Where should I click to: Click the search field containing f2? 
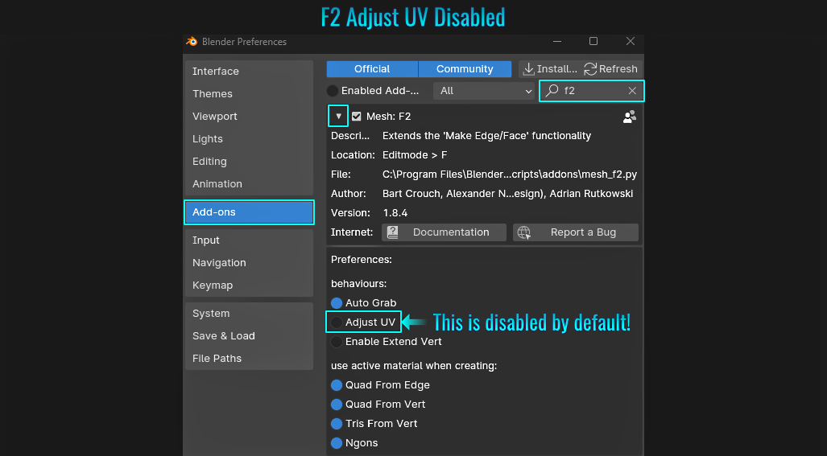coord(591,91)
